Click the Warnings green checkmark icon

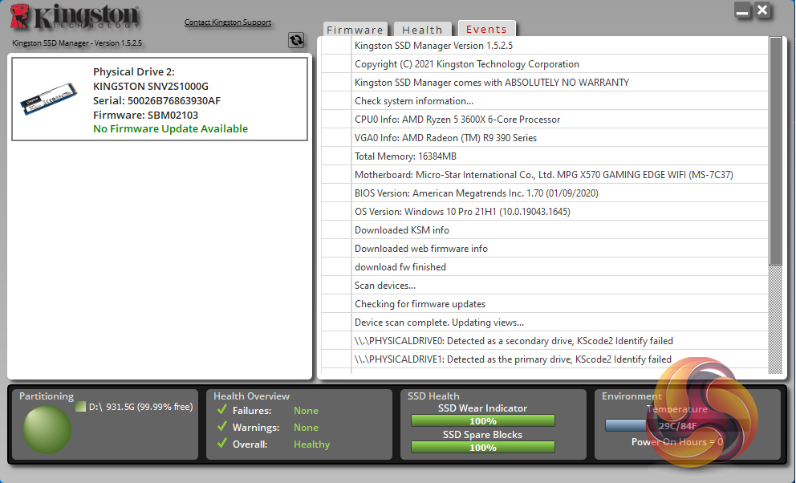pos(221,427)
